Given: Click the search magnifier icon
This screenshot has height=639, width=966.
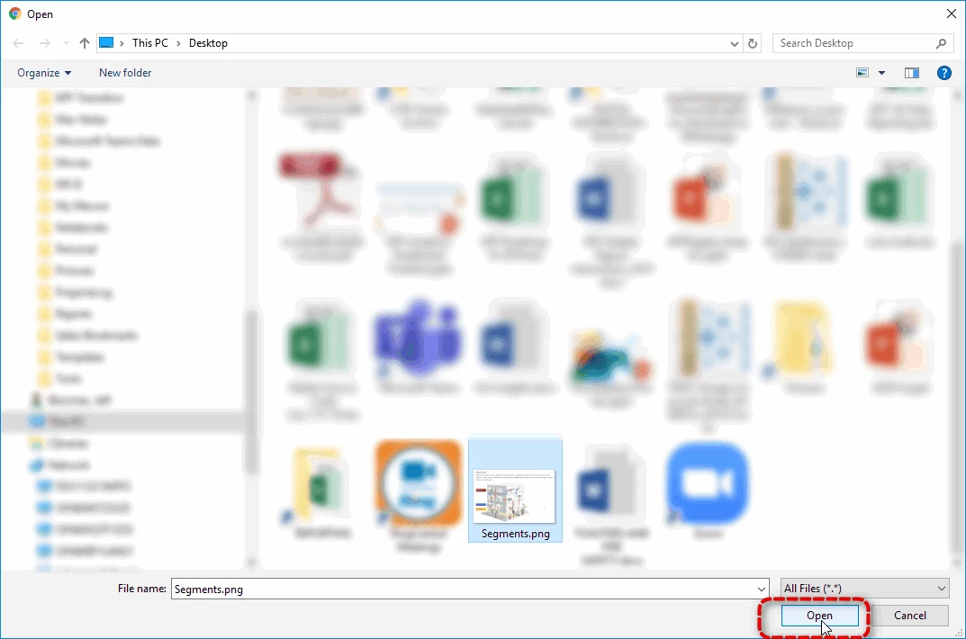Looking at the screenshot, I should tap(941, 43).
